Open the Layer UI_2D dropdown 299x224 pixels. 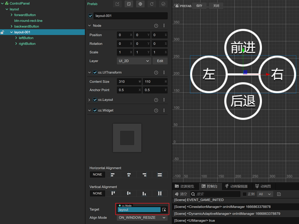click(134, 61)
